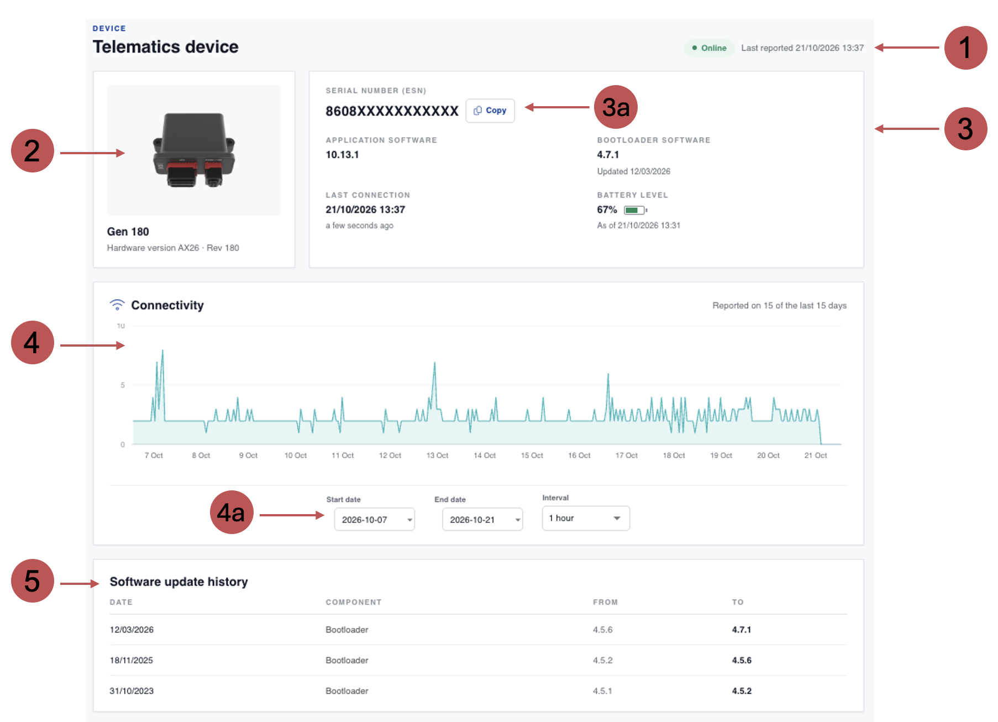The width and height of the screenshot is (998, 722).
Task: Click last connection value 21/10/2026 13:37
Action: 365,210
